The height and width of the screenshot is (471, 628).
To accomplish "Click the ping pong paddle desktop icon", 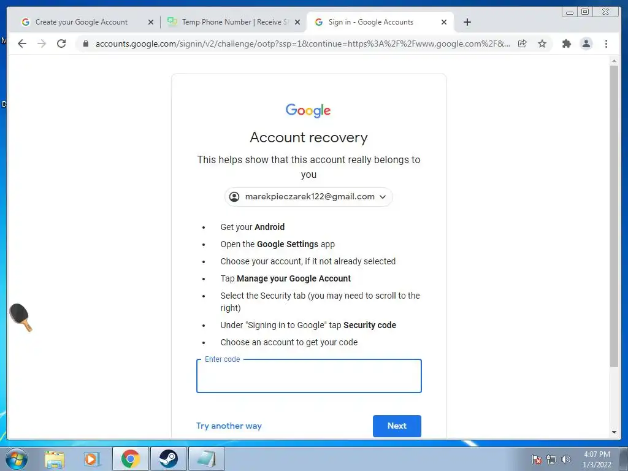I will click(x=21, y=317).
